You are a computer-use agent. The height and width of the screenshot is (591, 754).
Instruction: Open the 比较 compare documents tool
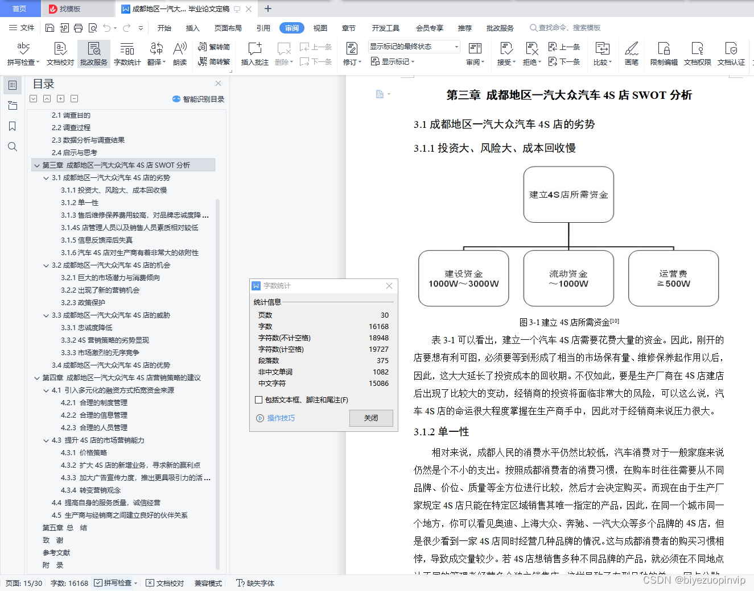point(602,54)
